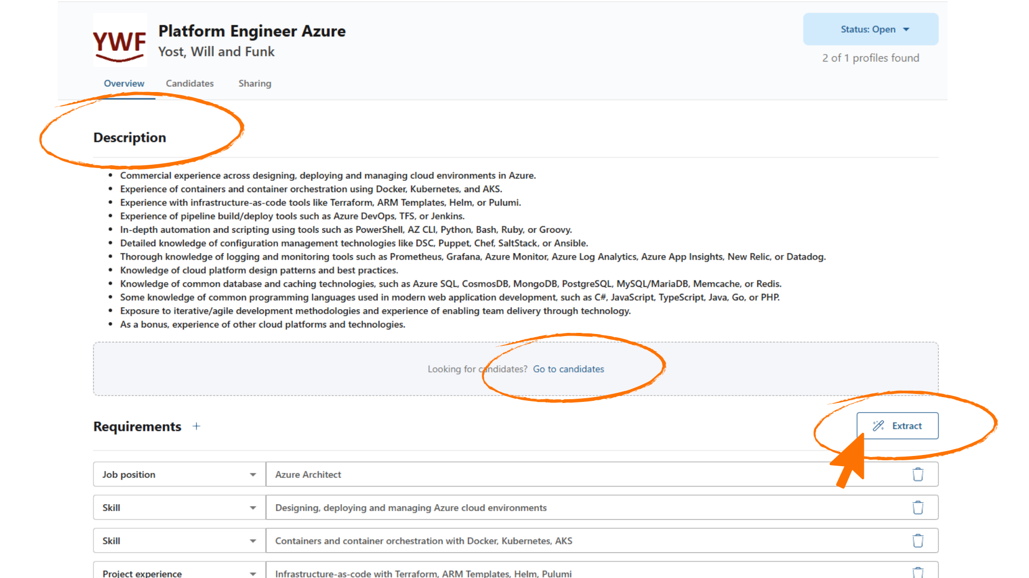Click the Description heading
The height and width of the screenshot is (578, 1029).
(130, 138)
